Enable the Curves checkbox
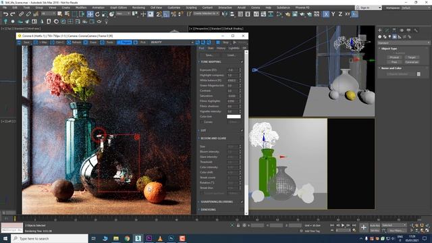Viewport: 432px width, 243px height. [x=202, y=122]
